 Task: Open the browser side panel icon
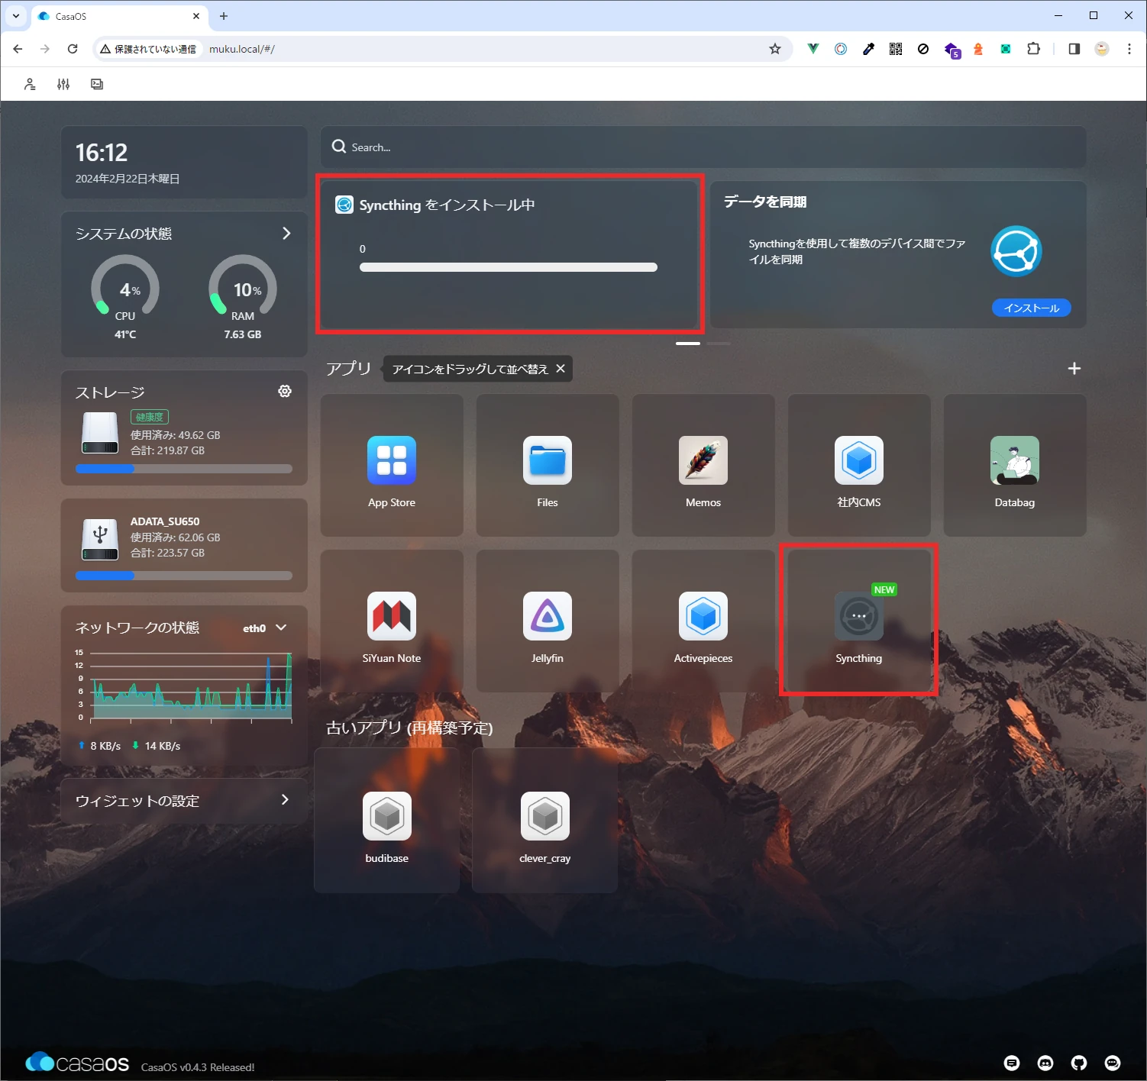1074,49
